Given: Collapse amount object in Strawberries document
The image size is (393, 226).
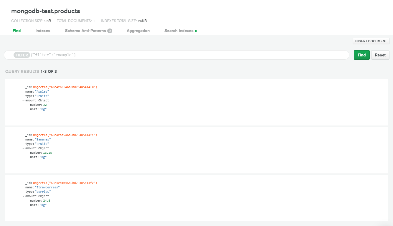Looking at the screenshot, I should click(23, 196).
